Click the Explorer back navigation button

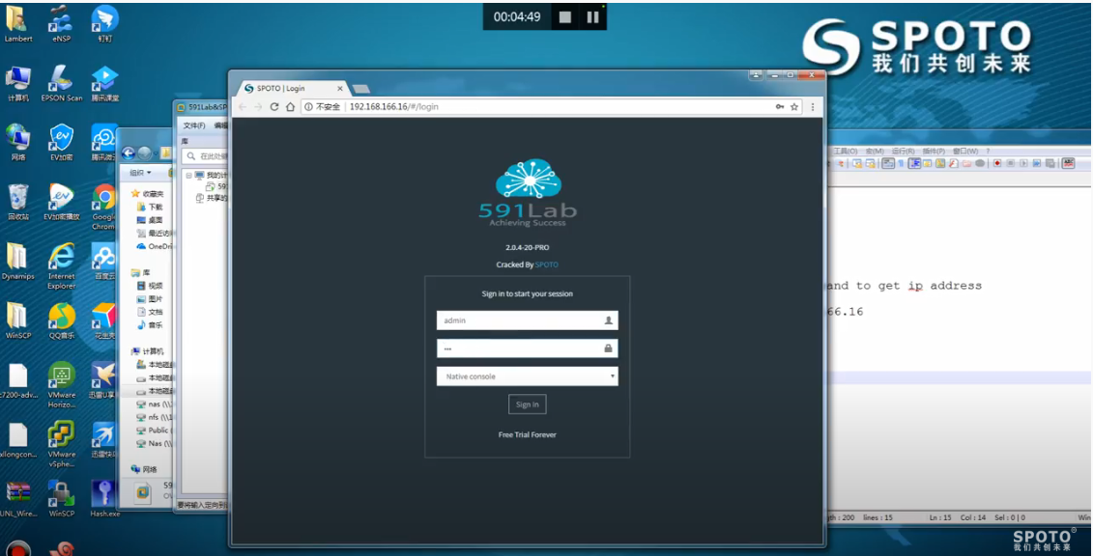tap(129, 153)
